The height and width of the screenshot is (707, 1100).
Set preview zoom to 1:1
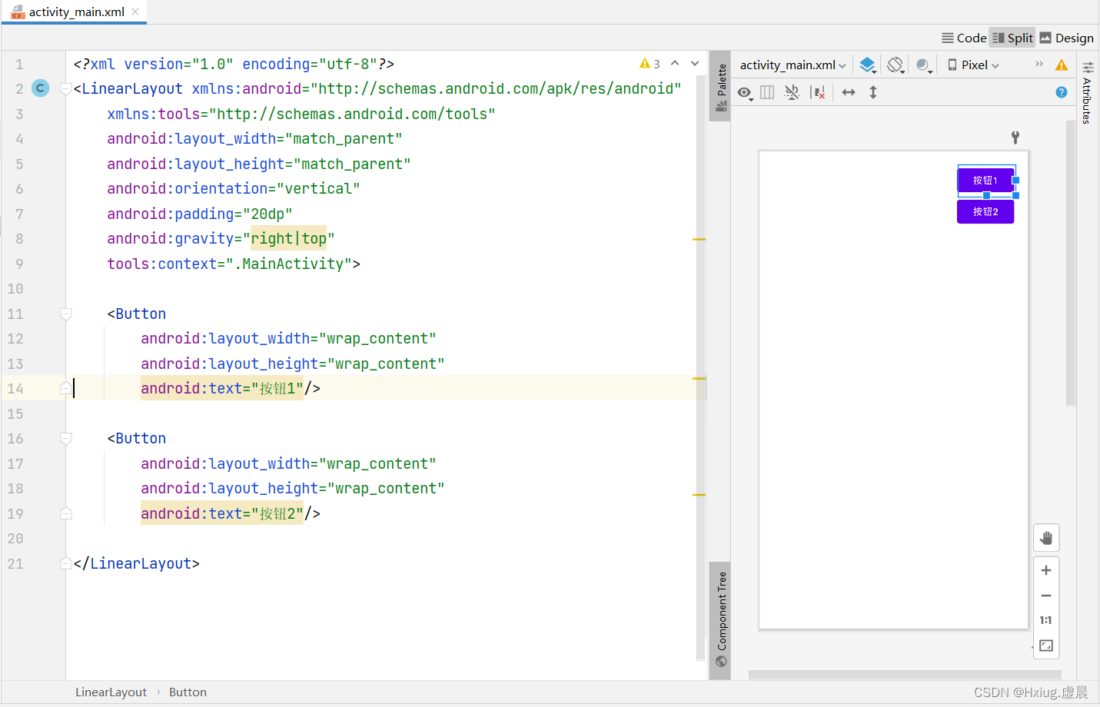point(1046,620)
